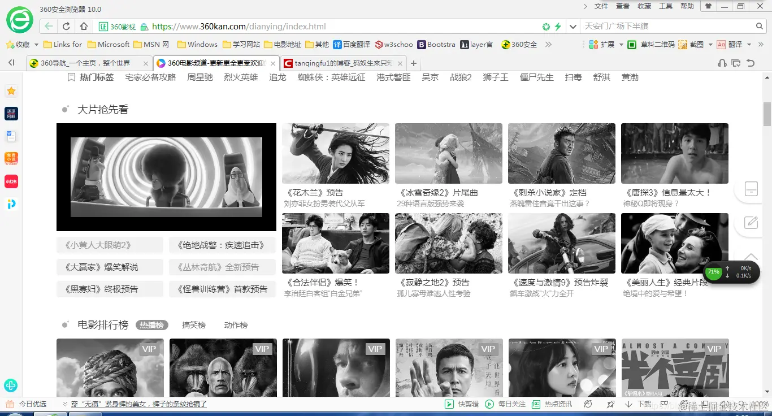Open the MSN 网 bookmark folder
772x416 pixels.
pyautogui.click(x=151, y=44)
